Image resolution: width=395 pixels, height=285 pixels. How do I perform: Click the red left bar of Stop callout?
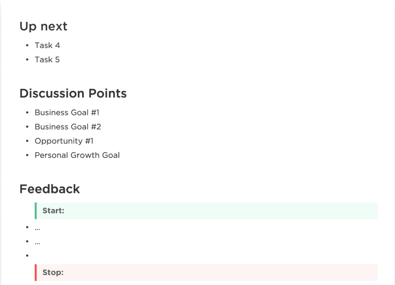point(36,273)
